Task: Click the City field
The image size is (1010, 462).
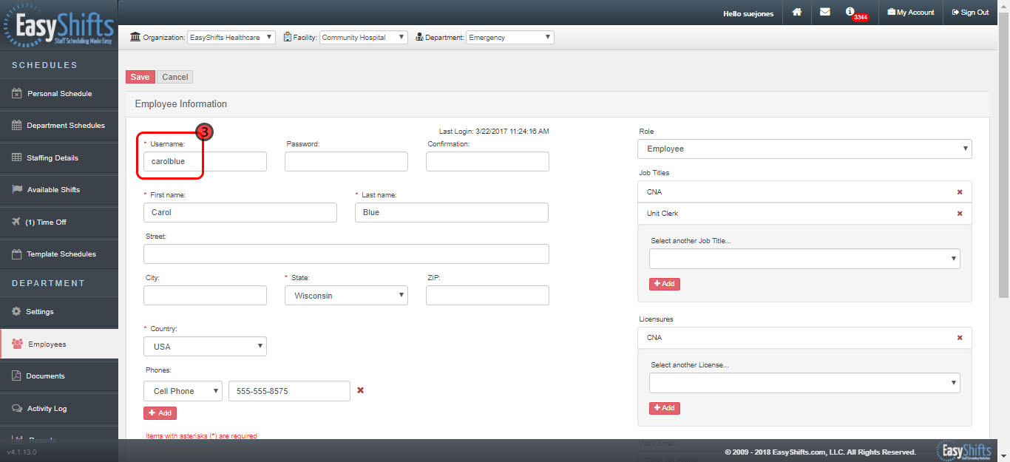Action: [x=205, y=296]
